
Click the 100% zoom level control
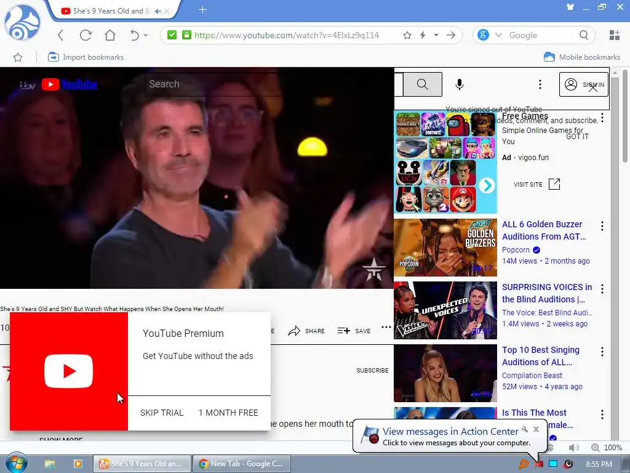point(607,448)
